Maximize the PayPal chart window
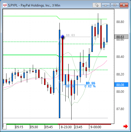Screen dimensions: 131x132 tap(115, 5)
